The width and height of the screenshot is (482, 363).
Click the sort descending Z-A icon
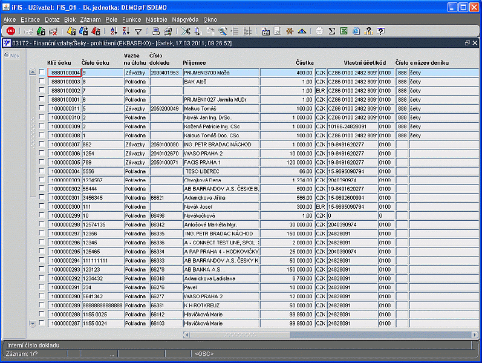click(126, 31)
